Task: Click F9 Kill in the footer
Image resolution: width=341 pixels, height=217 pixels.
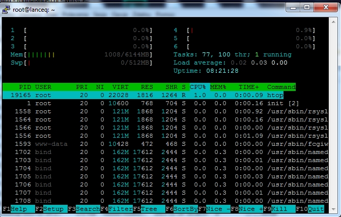Action: [279, 209]
